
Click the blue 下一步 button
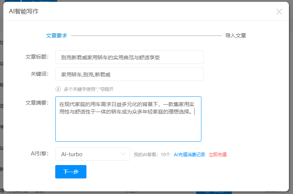[71, 172]
